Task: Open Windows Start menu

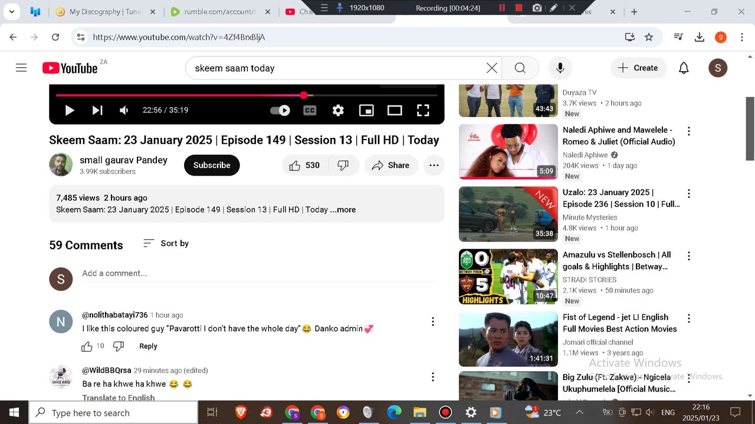Action: 14,413
